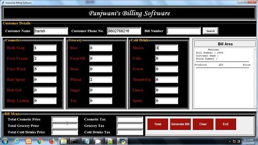Image resolution: width=258 pixels, height=145 pixels.
Task: Click the Cold Drinks Tax field
Action: (x=130, y=132)
